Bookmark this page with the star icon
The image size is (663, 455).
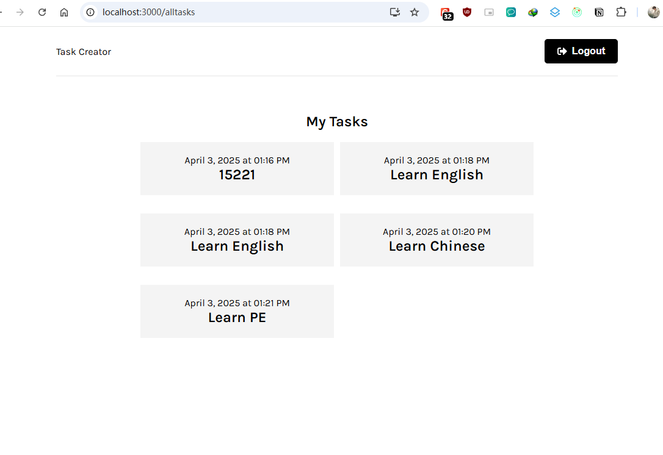(x=415, y=12)
